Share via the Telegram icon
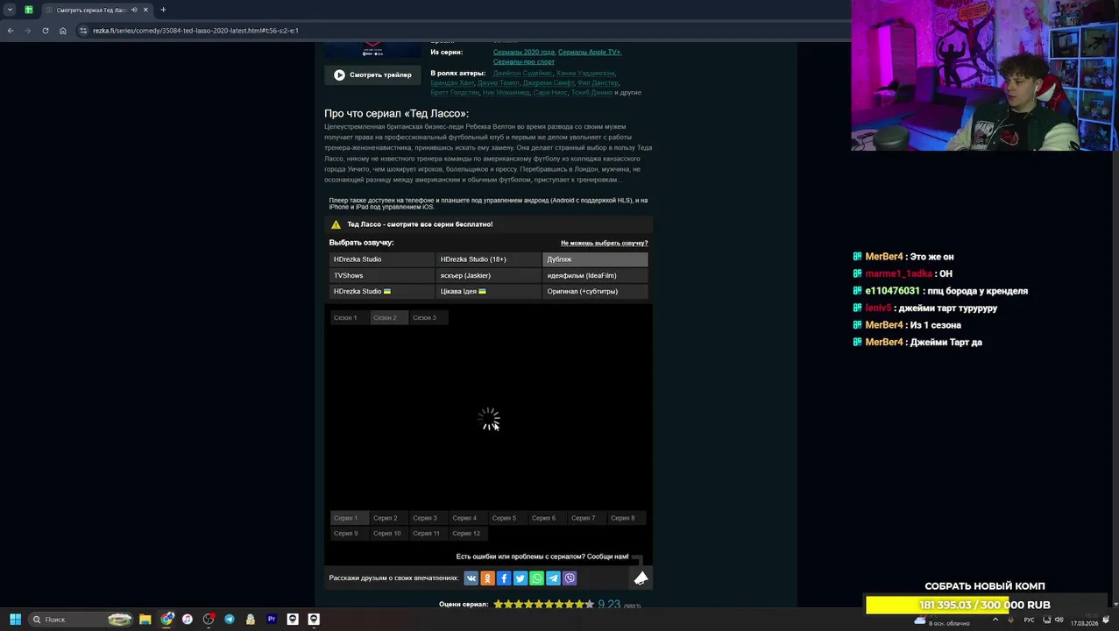Screen dimensions: 1119x631 point(553,578)
